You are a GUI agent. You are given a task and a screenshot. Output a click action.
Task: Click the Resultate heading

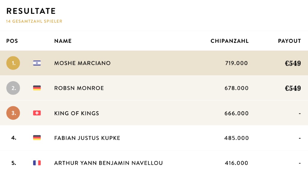pos(31,11)
